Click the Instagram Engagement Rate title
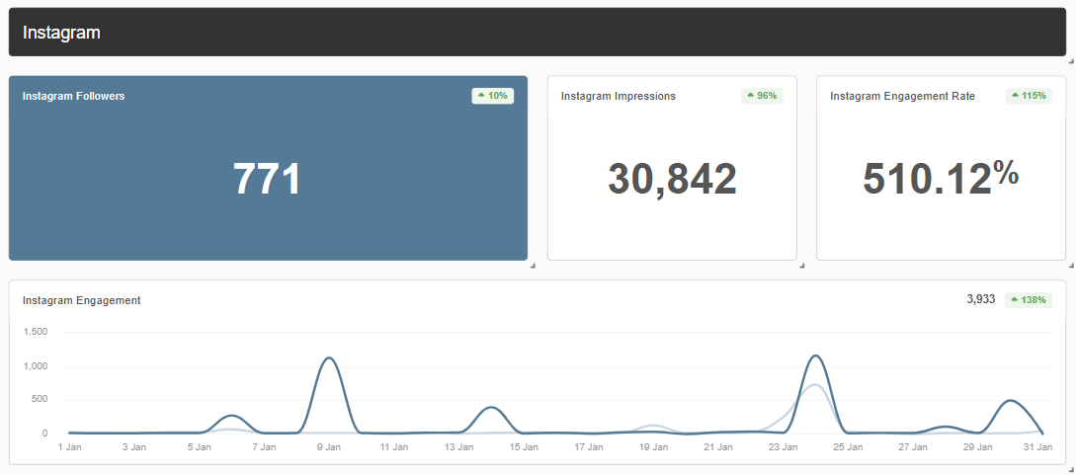 pyautogui.click(x=902, y=97)
